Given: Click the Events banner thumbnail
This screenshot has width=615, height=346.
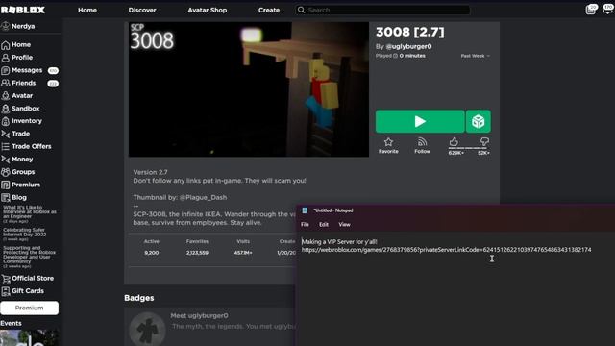Looking at the screenshot, I should [30, 337].
